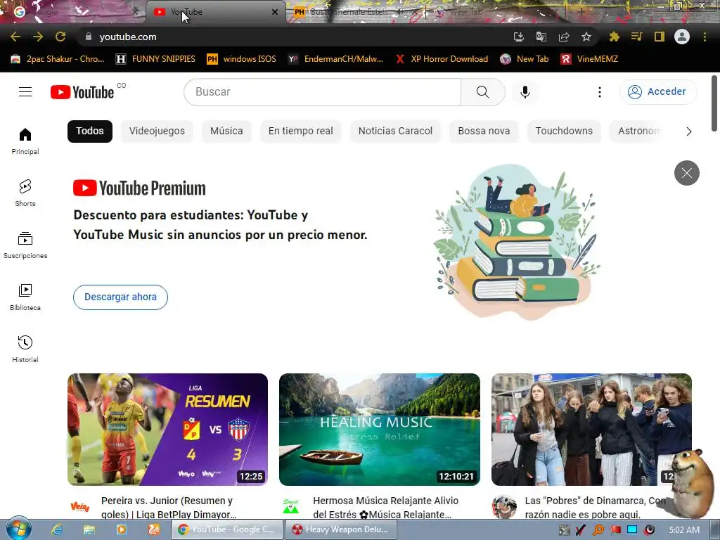Image resolution: width=720 pixels, height=540 pixels.
Task: Open Healing Music video thumbnail
Action: tap(379, 430)
